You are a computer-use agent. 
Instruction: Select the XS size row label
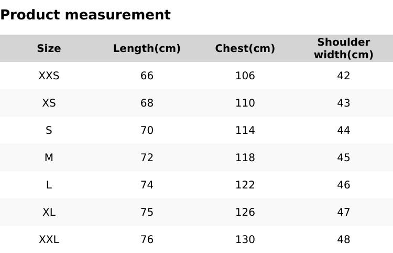(49, 103)
